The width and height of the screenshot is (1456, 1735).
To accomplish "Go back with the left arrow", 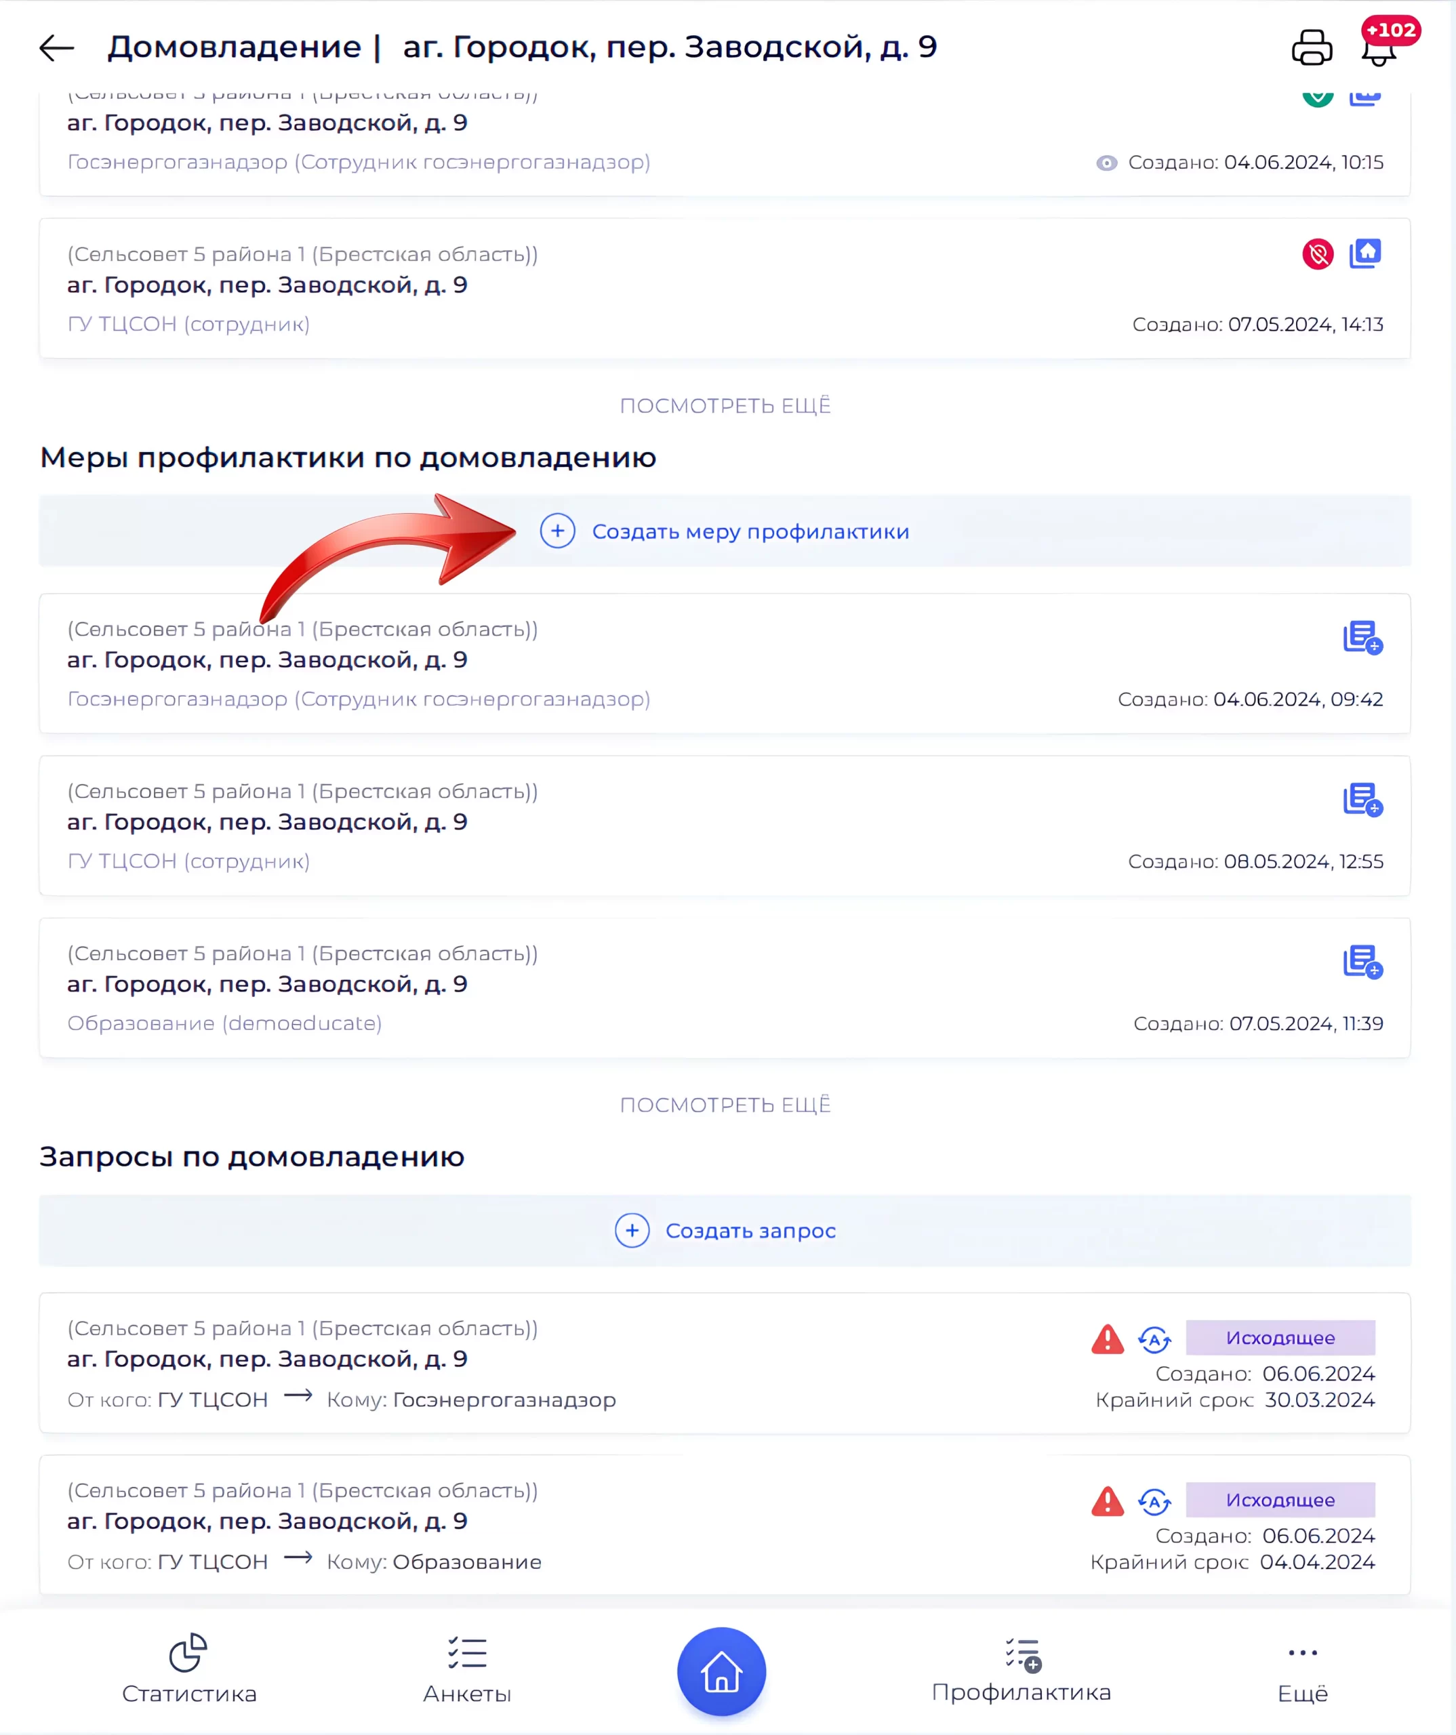I will tap(56, 47).
